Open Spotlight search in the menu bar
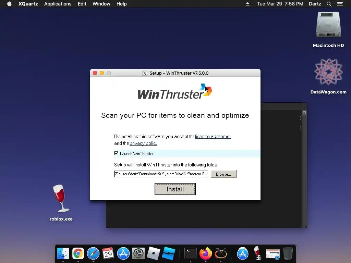This screenshot has height=263, width=351. click(329, 4)
